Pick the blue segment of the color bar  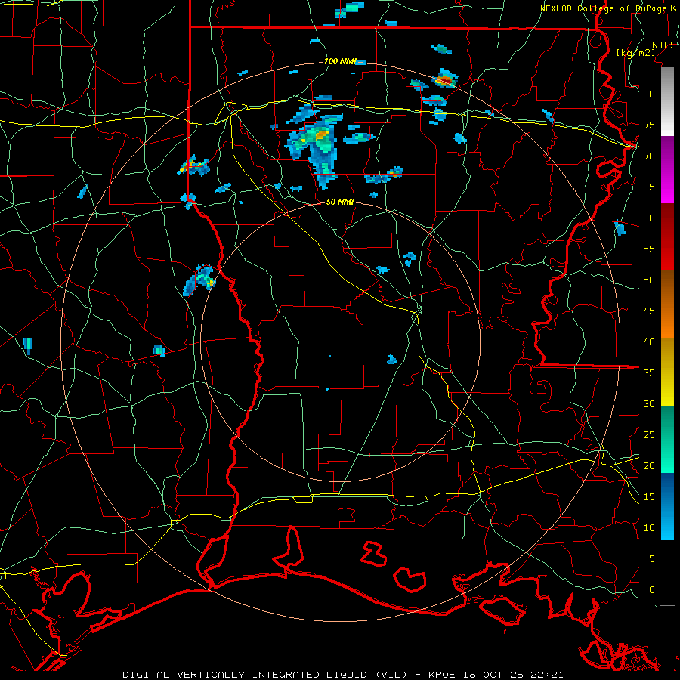667,506
